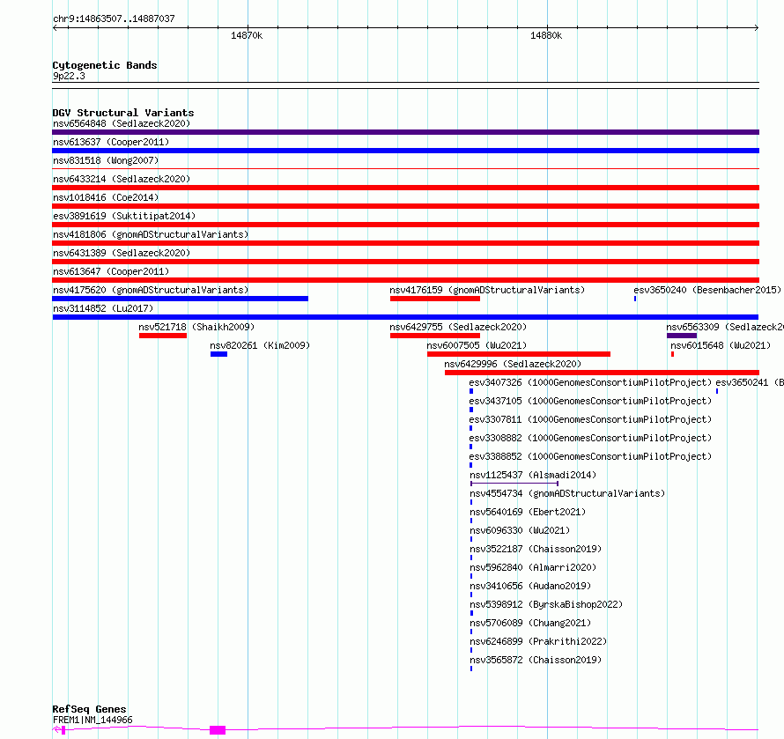Select the red nsv521718 variant bar

tap(163, 336)
